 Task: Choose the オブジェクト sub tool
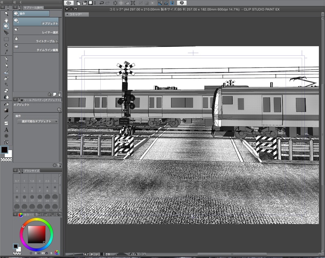click(x=36, y=22)
